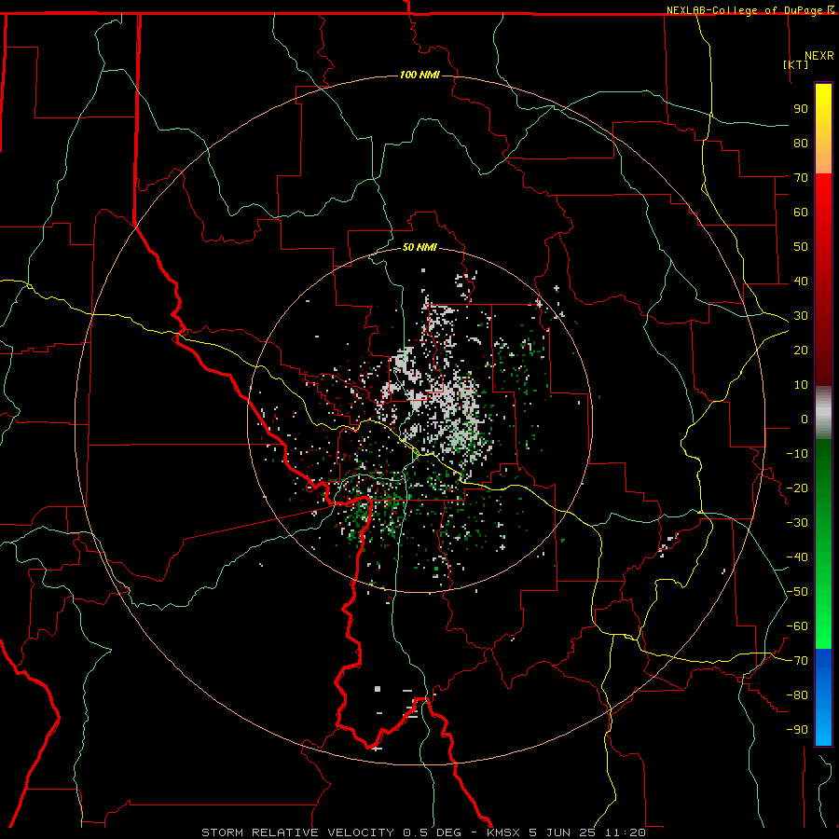Screen dimensions: 839x839
Task: Click the Storm Relative Velocity caption text
Action: (423, 832)
